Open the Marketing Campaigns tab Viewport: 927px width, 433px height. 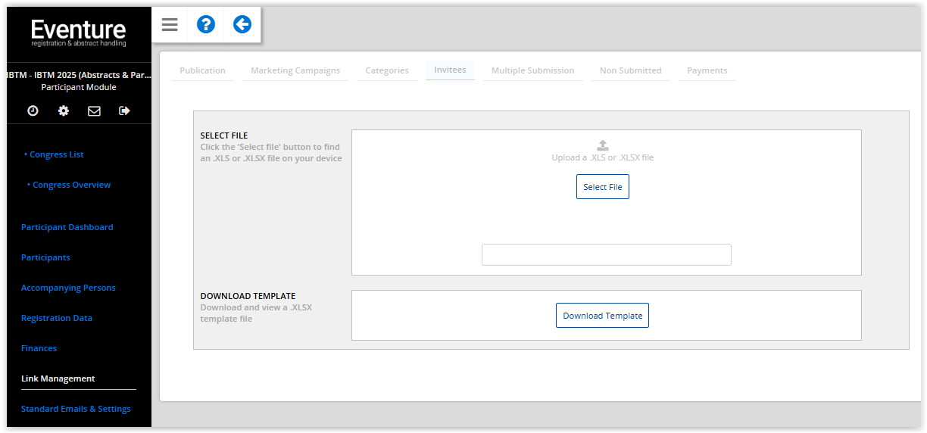click(x=295, y=70)
